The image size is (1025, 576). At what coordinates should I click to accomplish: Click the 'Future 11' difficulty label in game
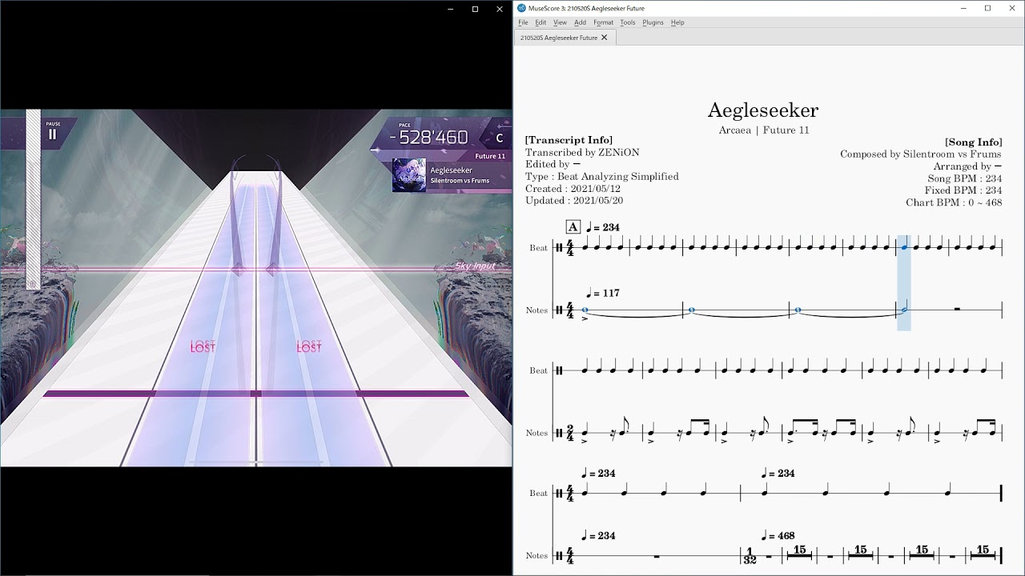pyautogui.click(x=490, y=156)
